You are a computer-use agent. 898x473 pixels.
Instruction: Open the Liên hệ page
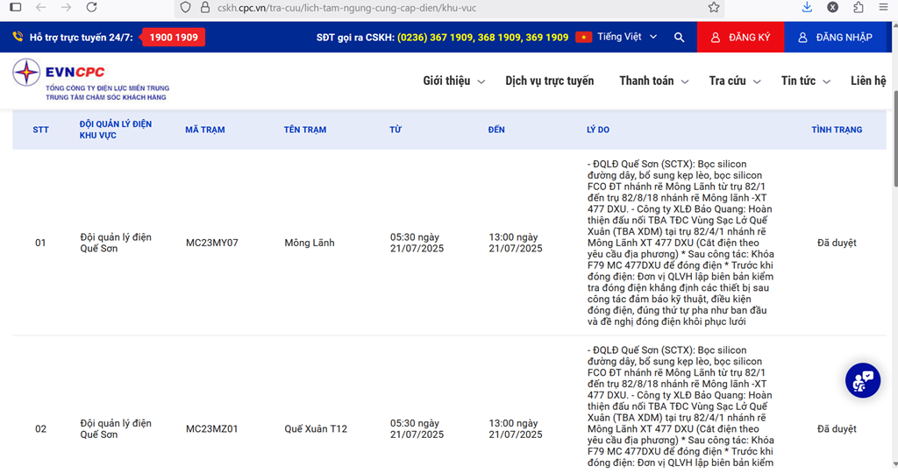coord(868,81)
